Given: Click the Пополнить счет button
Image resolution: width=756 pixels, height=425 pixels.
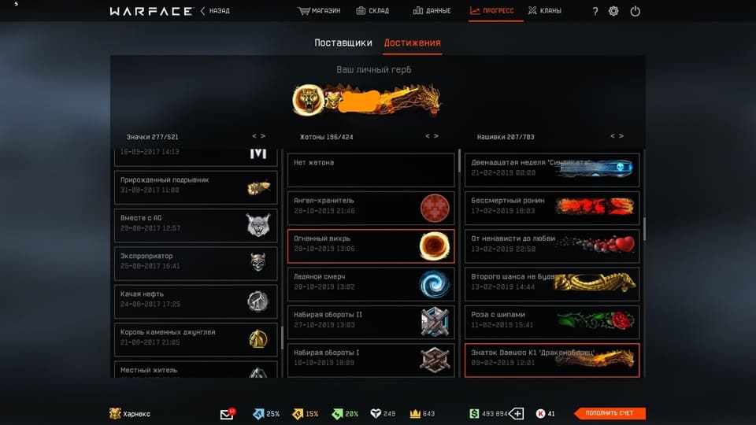Looking at the screenshot, I should pyautogui.click(x=610, y=413).
